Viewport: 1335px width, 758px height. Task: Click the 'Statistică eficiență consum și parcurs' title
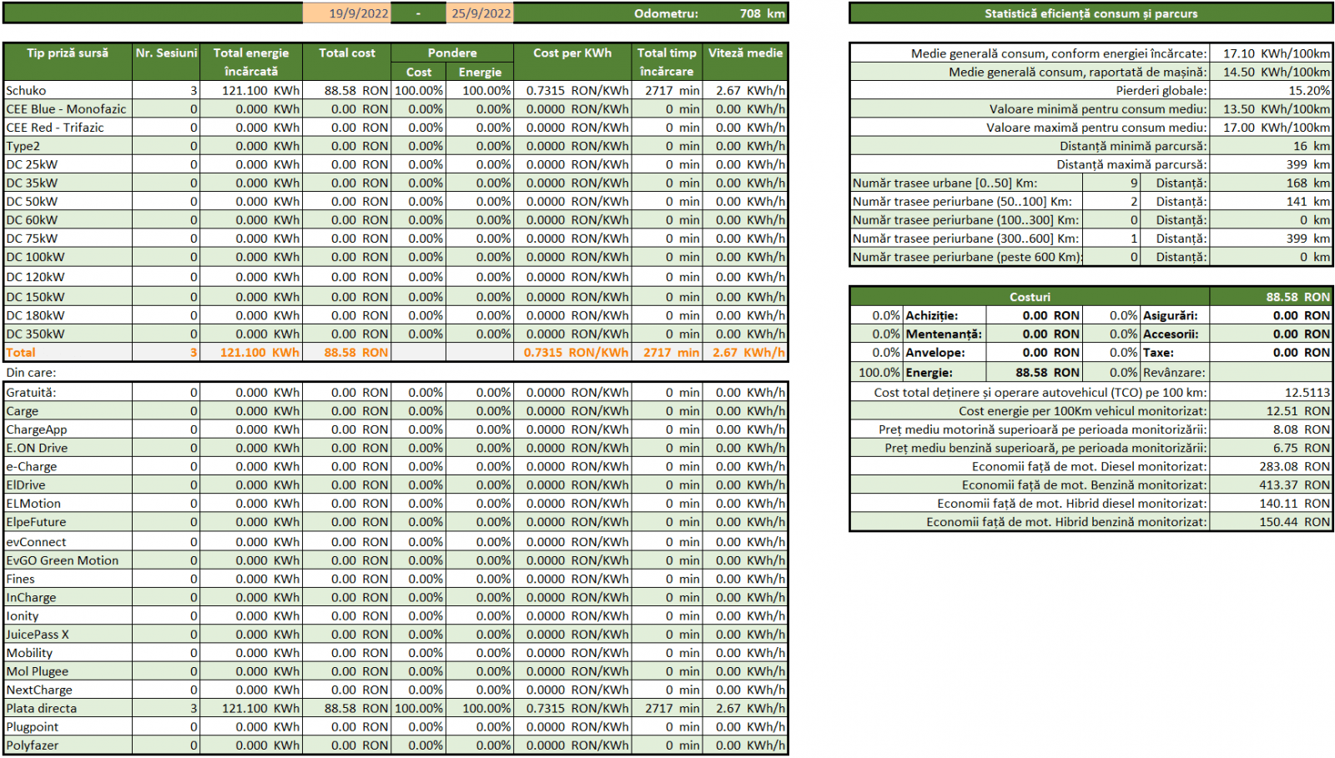pyautogui.click(x=1091, y=13)
